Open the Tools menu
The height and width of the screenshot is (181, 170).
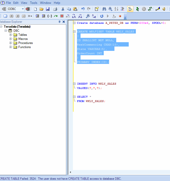(34, 3)
